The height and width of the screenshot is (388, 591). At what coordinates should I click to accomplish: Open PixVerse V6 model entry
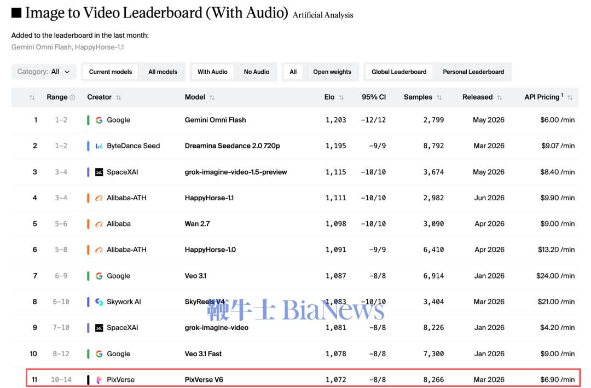tap(204, 380)
